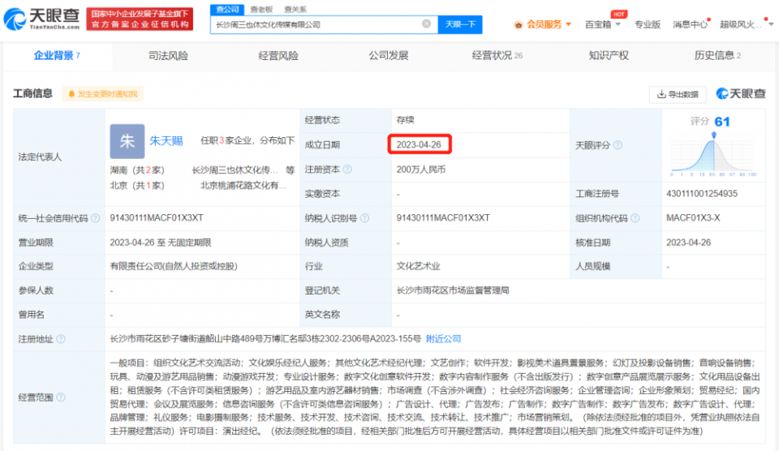779x451 pixels.
Task: Switch to the 查关系 search tab
Action: pos(295,10)
